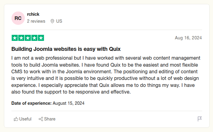Click the fourth green rating star
Screen dimensions: 213x132
(x=34, y=38)
